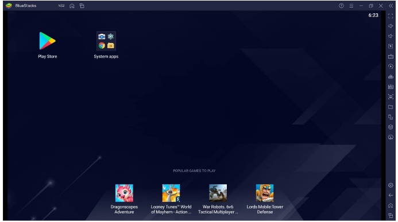Increase volume using sidebar speaker icon

pos(391,26)
